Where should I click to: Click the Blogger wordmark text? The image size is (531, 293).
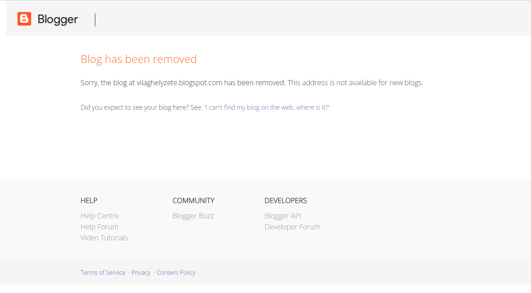(x=58, y=19)
